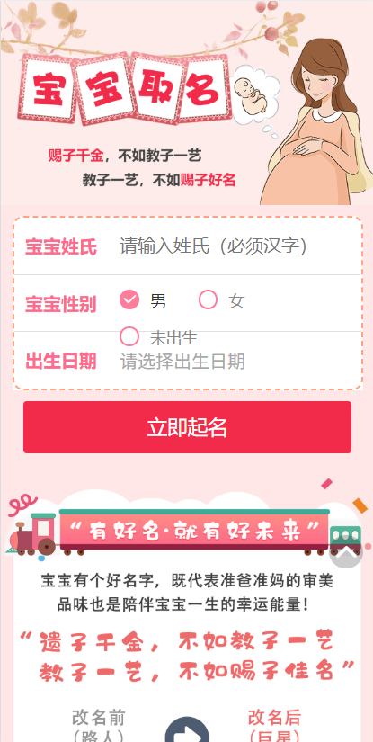Click the pink swirl decoration above train
Viewport: 373px width, 742px height.
22,504
